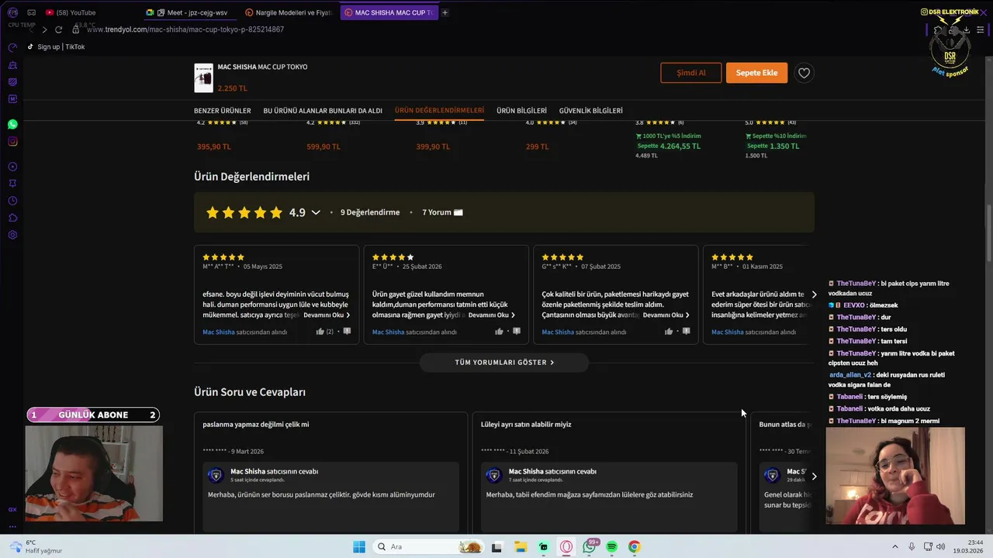Open Extensions cube icon in sidebar
993x558 pixels.
tap(12, 218)
